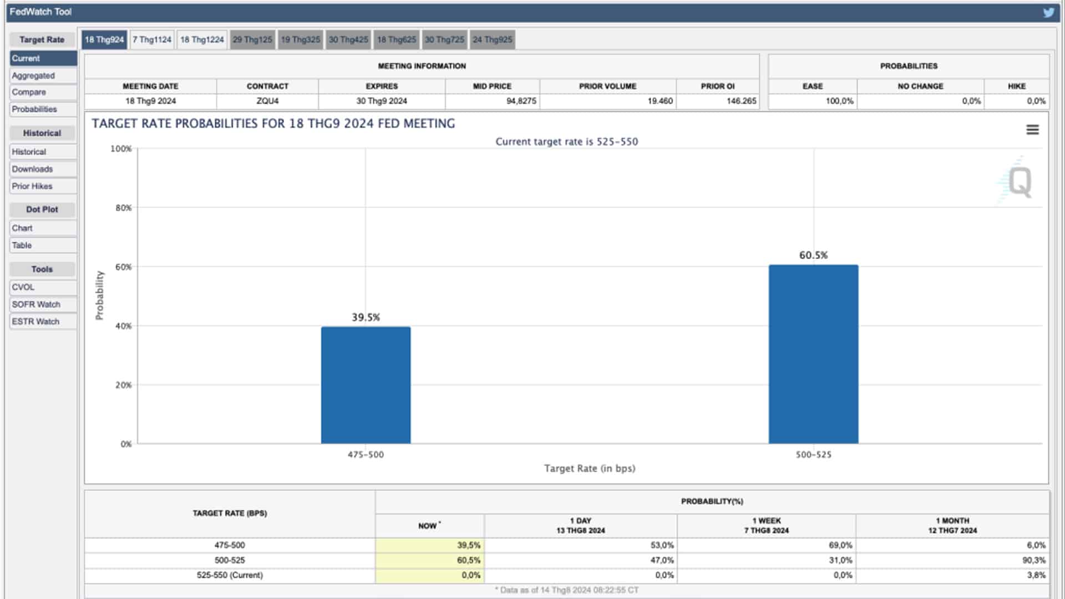Open the 29 Thg125 meeting tab

(252, 39)
